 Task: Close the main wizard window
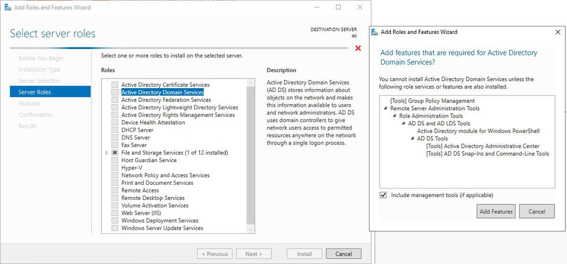coord(360,7)
